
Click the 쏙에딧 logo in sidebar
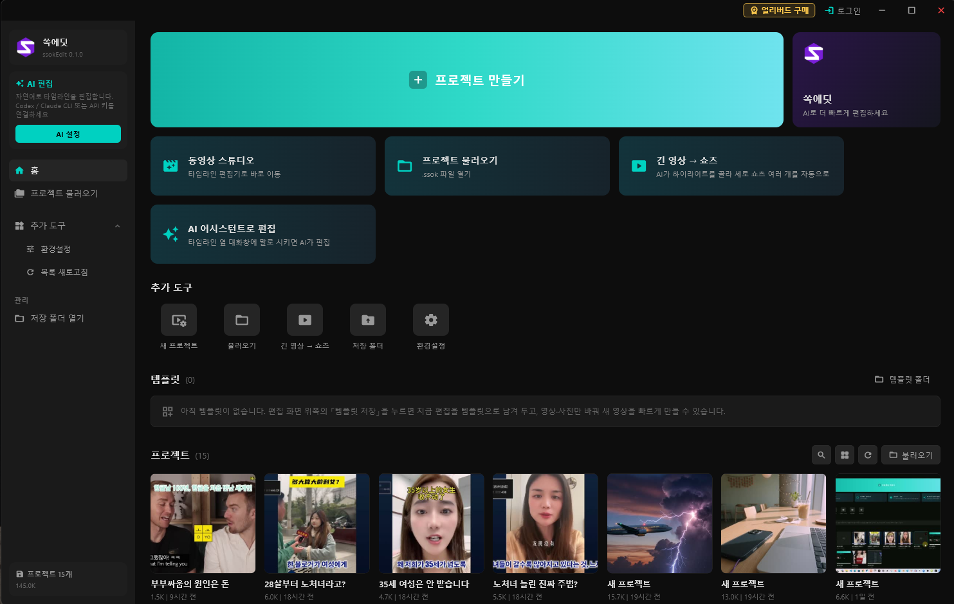(26, 47)
